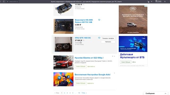Viewport: 170px width, 95px height.
Task: Click Узнать больше under Hyundai Elantra ad
Action: [x=80, y=66]
